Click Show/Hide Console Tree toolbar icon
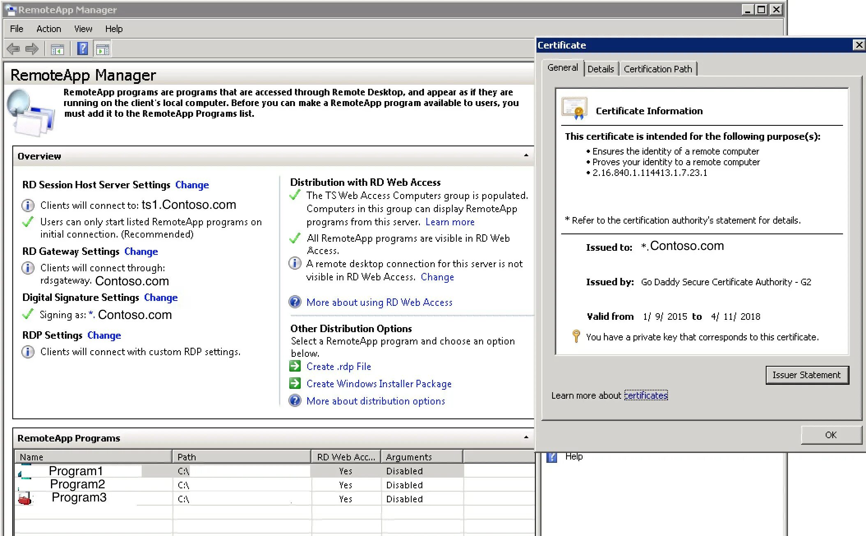866x536 pixels. point(57,50)
